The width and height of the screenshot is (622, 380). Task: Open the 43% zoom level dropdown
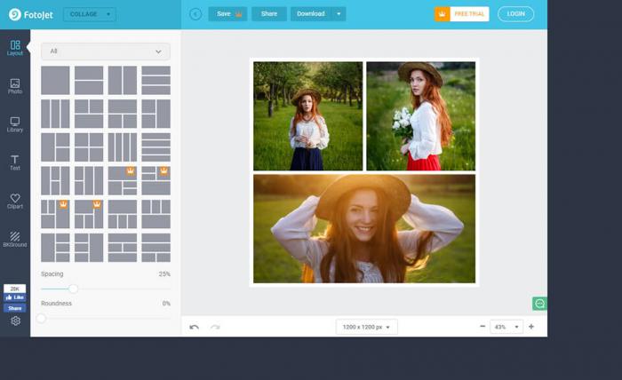click(x=506, y=327)
